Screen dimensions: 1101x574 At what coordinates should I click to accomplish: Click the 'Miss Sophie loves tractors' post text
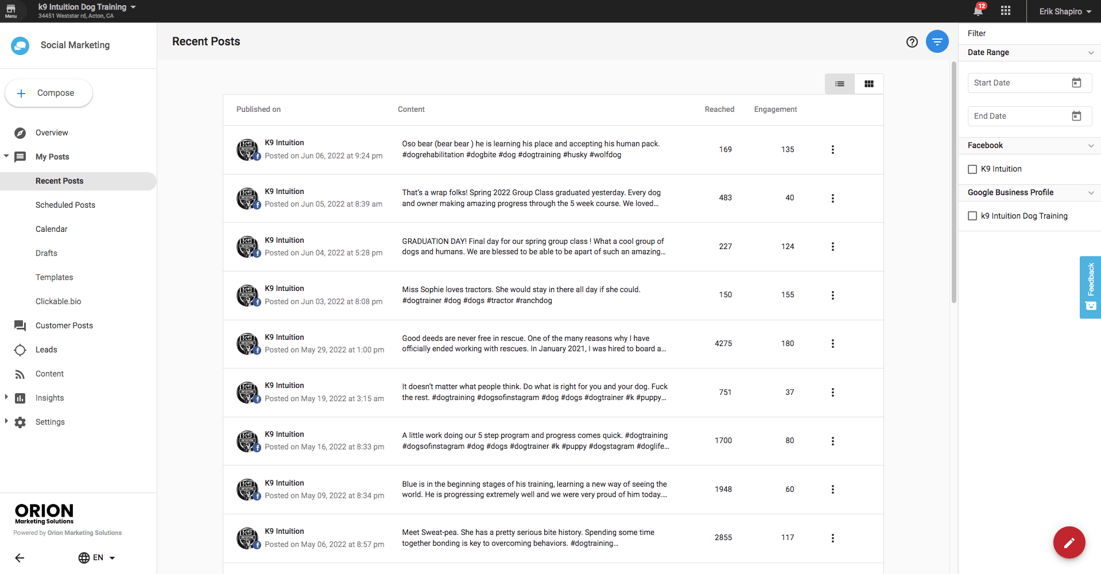521,295
